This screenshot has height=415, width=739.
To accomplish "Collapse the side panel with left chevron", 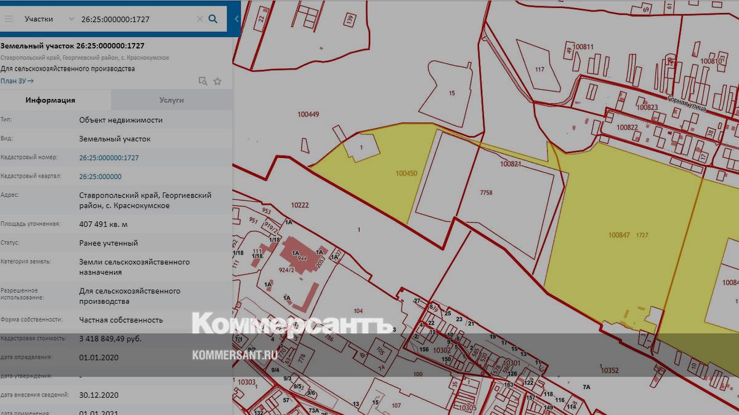I will 236,18.
